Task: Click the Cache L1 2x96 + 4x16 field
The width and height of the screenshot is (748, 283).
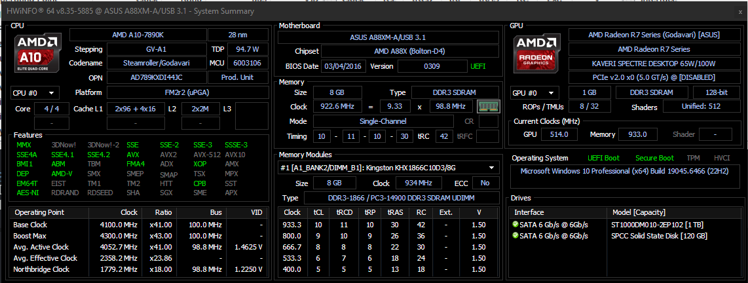Action: click(136, 109)
